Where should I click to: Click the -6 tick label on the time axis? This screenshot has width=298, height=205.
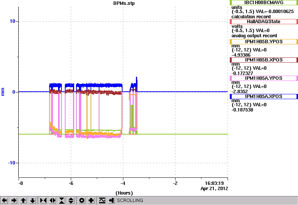(x=71, y=183)
